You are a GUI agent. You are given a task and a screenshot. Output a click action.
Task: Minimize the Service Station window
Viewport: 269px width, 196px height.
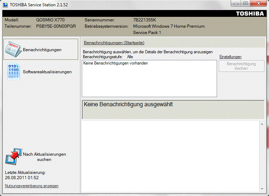[x=236, y=4]
